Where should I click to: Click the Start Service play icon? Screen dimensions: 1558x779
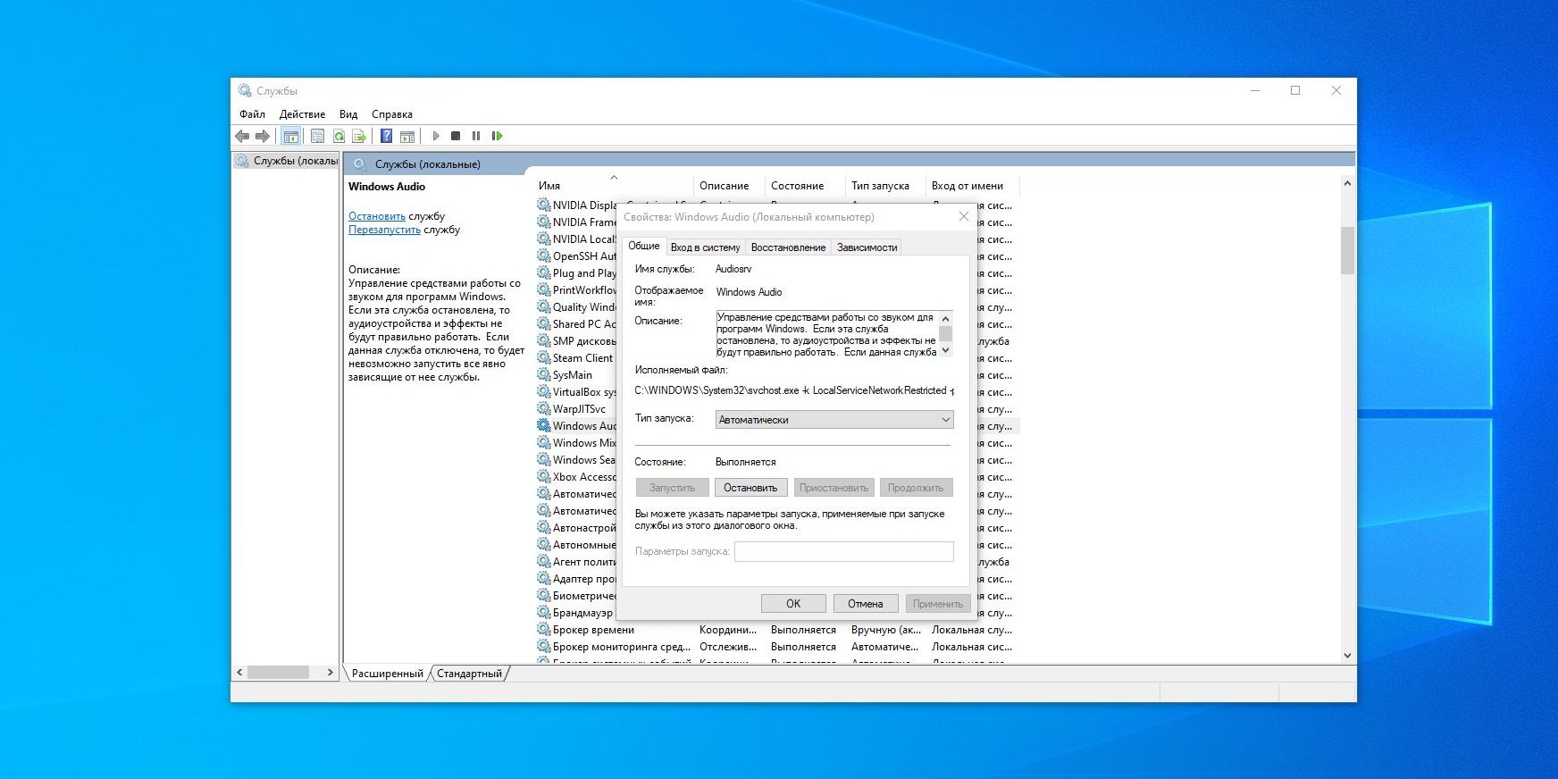436,136
